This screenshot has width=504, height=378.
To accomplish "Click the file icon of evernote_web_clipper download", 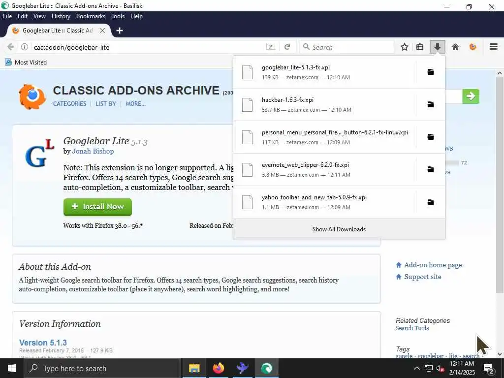I will (247, 169).
